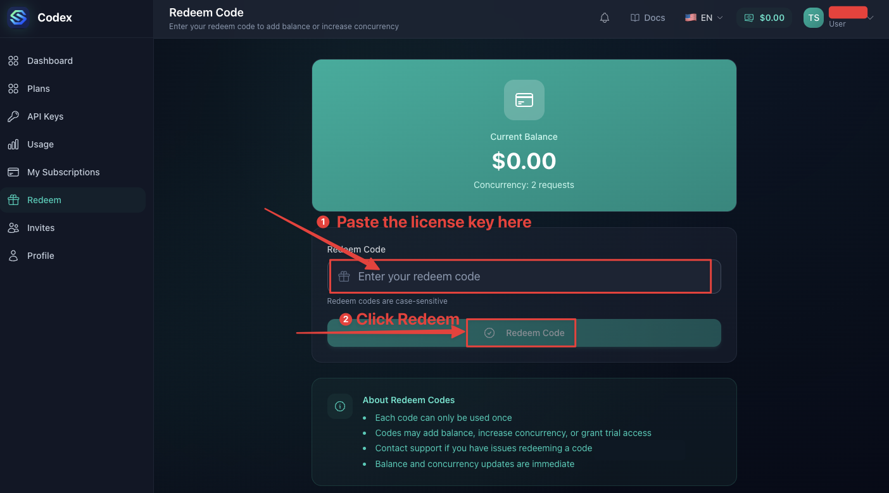Click the Invites people icon
Screen dimensions: 889x493
click(13, 228)
